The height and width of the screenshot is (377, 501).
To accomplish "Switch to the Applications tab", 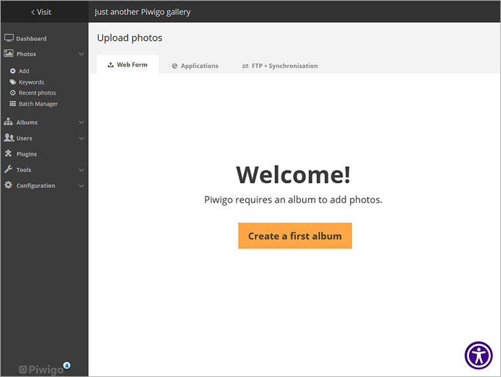I will tap(195, 66).
